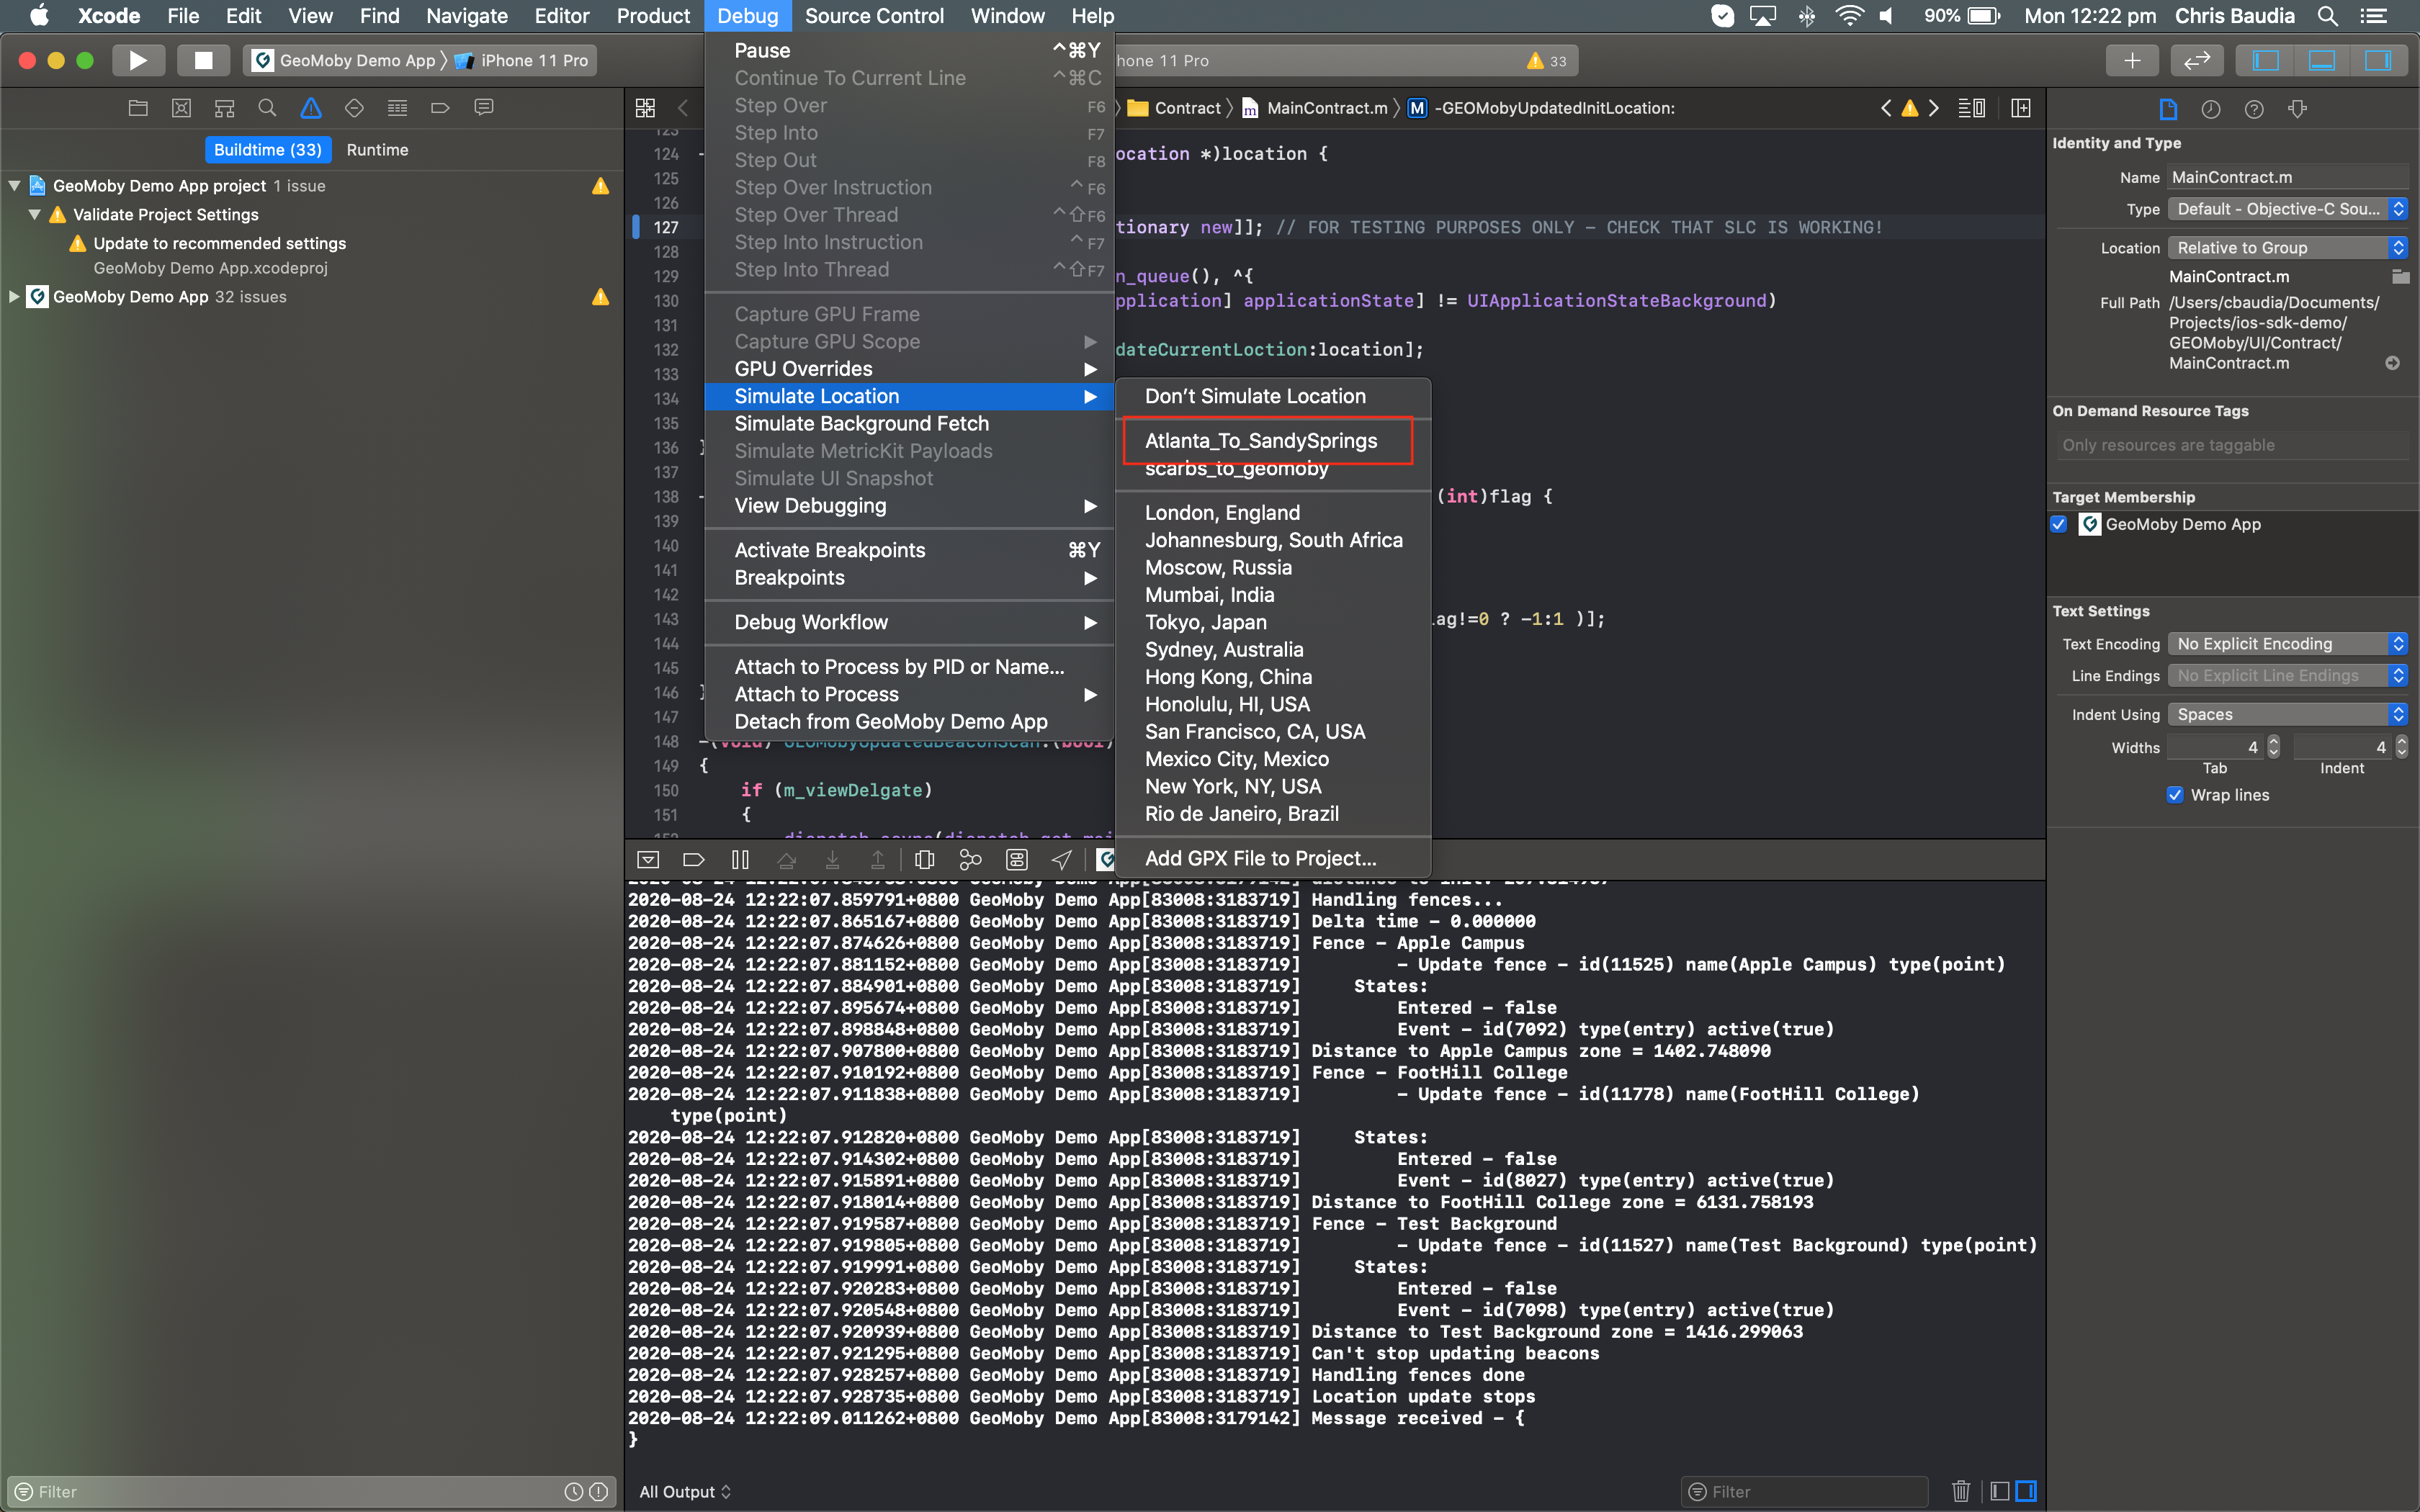Viewport: 2420px width, 1512px height.
Task: Toggle the Debug area visibility
Action: pos(2322,60)
